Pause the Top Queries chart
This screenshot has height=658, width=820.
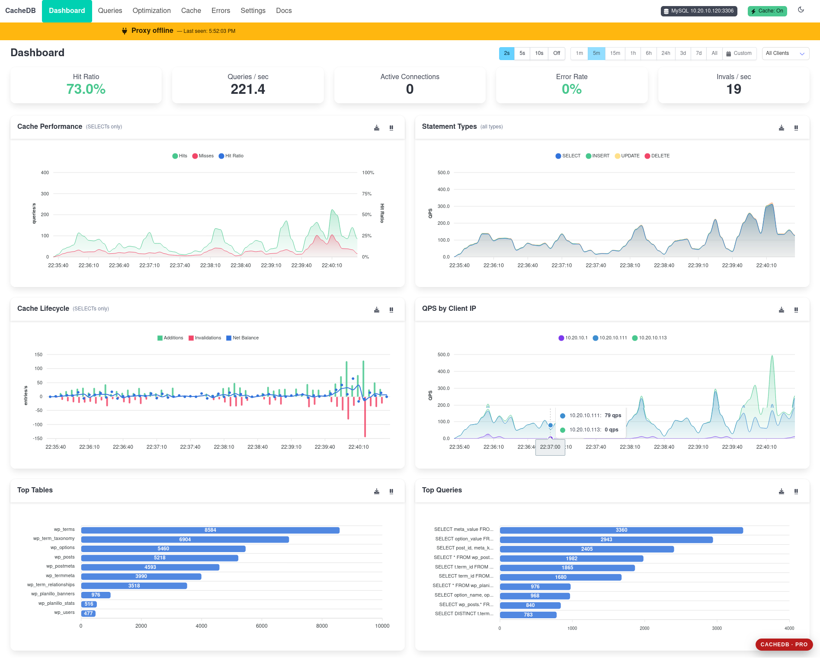pos(796,491)
